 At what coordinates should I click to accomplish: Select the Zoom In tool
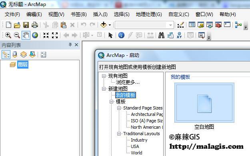(x=8, y=35)
